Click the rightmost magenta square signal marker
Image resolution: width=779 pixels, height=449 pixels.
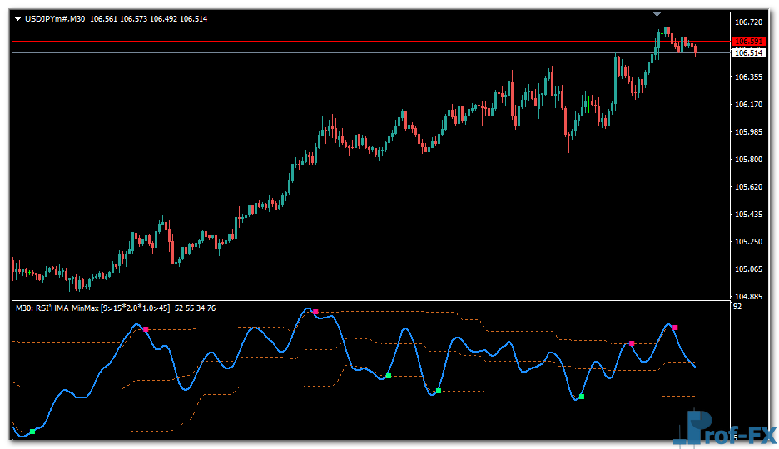(675, 328)
